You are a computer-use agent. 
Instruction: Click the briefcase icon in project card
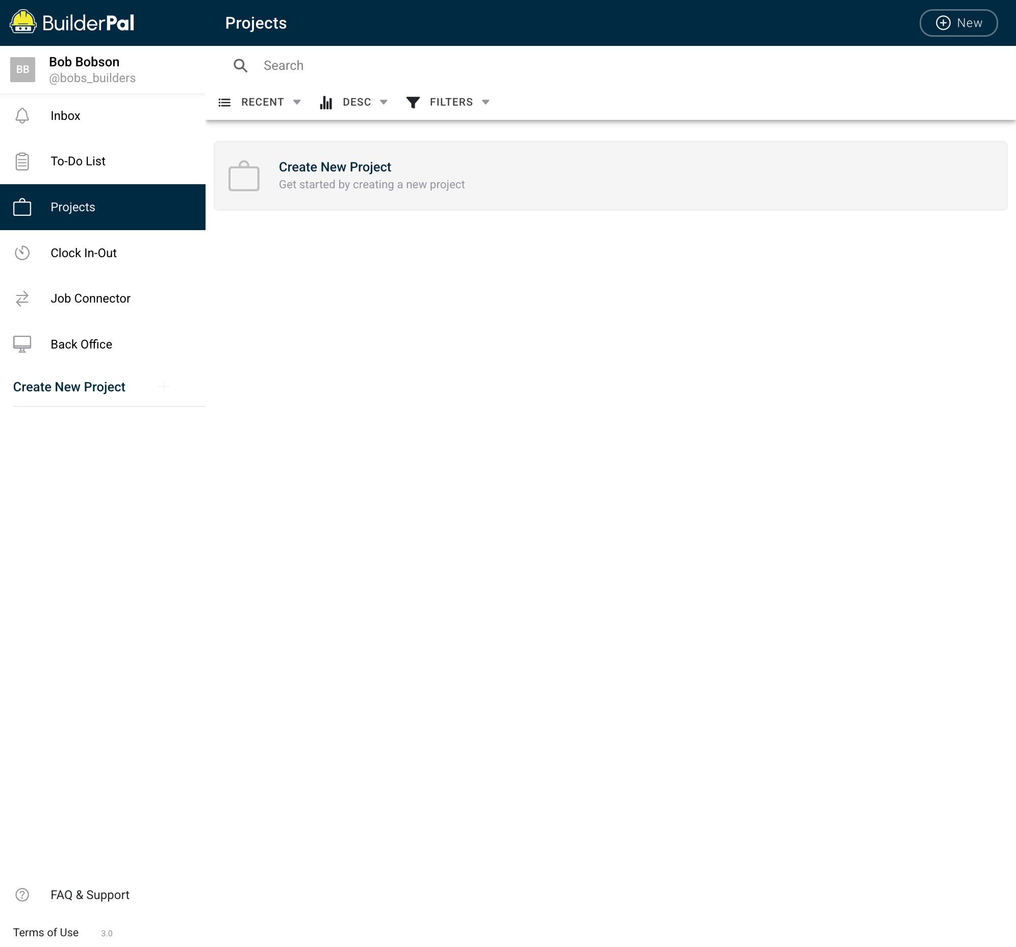pyautogui.click(x=244, y=176)
